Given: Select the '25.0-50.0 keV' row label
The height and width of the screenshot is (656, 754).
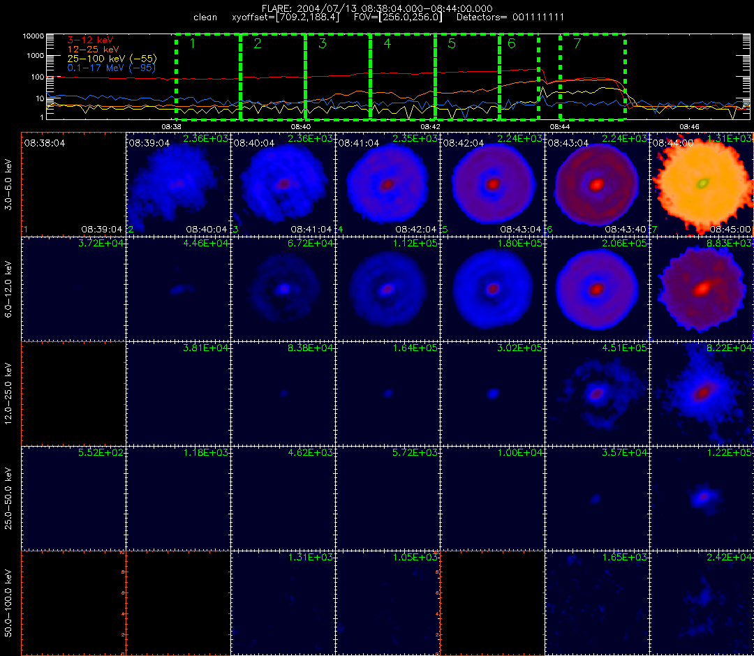Looking at the screenshot, I should (8, 498).
